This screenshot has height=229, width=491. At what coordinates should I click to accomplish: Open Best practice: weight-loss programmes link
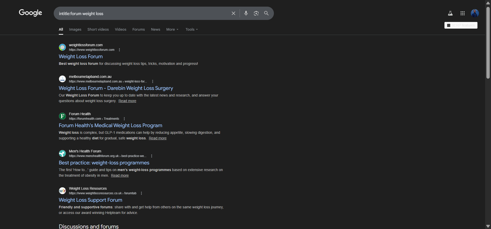tap(104, 163)
